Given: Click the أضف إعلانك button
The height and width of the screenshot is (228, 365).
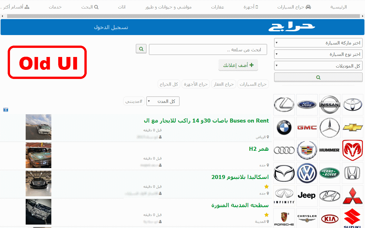Looking at the screenshot, I should pos(238,65).
